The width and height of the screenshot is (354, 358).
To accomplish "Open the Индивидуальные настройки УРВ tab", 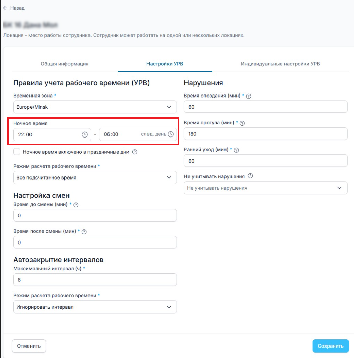I will pos(280,64).
